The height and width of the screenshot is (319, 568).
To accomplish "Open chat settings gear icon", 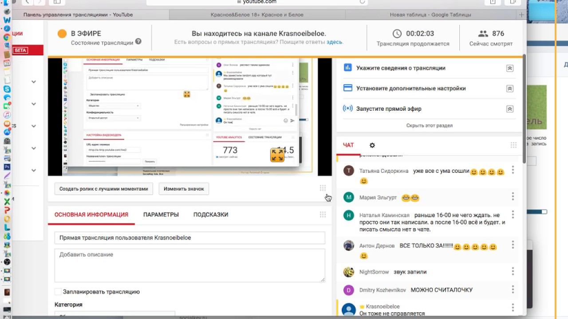I will pos(372,145).
